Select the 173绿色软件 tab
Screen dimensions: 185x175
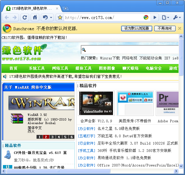[x=32, y=8]
